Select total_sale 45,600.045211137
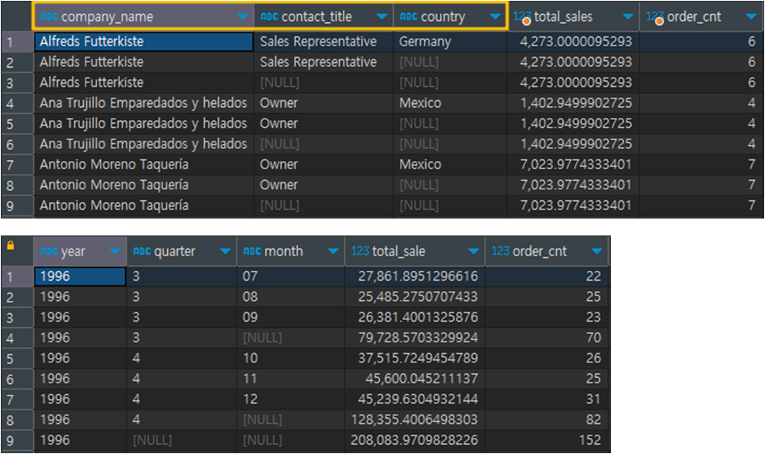 [414, 379]
